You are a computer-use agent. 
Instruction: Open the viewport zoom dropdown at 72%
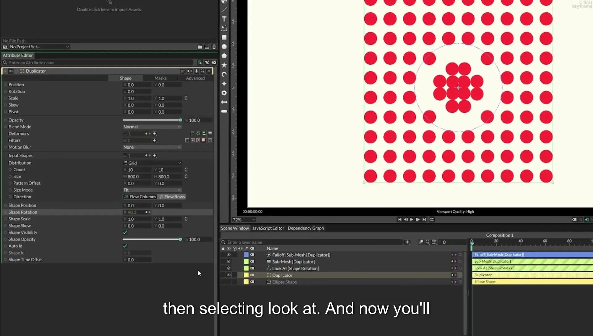click(244, 220)
